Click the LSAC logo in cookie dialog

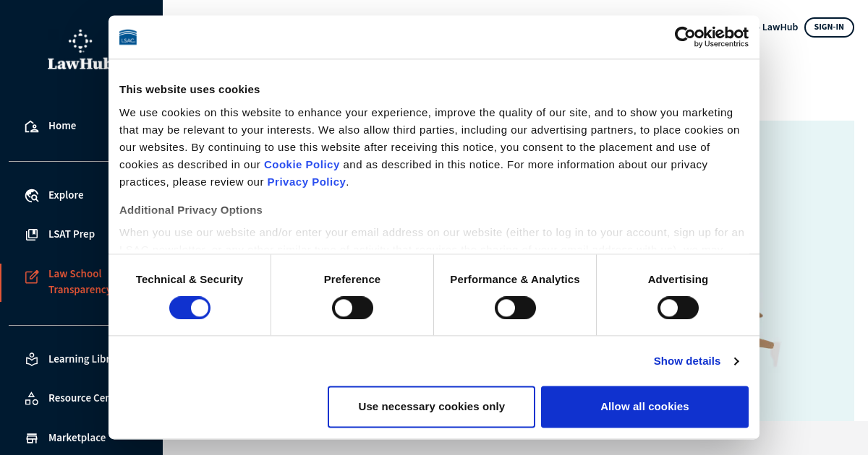click(128, 38)
